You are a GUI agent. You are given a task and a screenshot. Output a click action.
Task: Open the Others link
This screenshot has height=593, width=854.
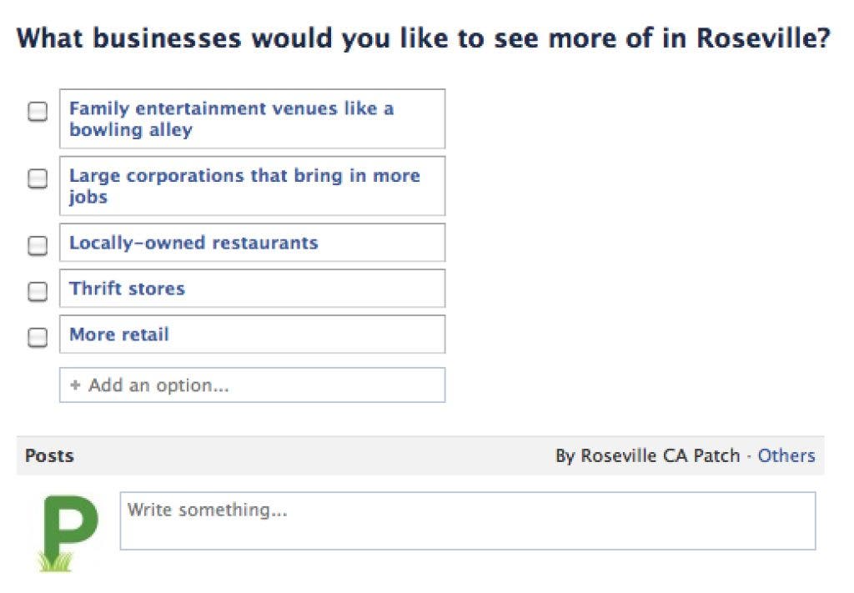[786, 455]
